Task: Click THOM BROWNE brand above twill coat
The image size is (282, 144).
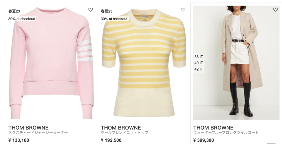Action: pyautogui.click(x=213, y=128)
